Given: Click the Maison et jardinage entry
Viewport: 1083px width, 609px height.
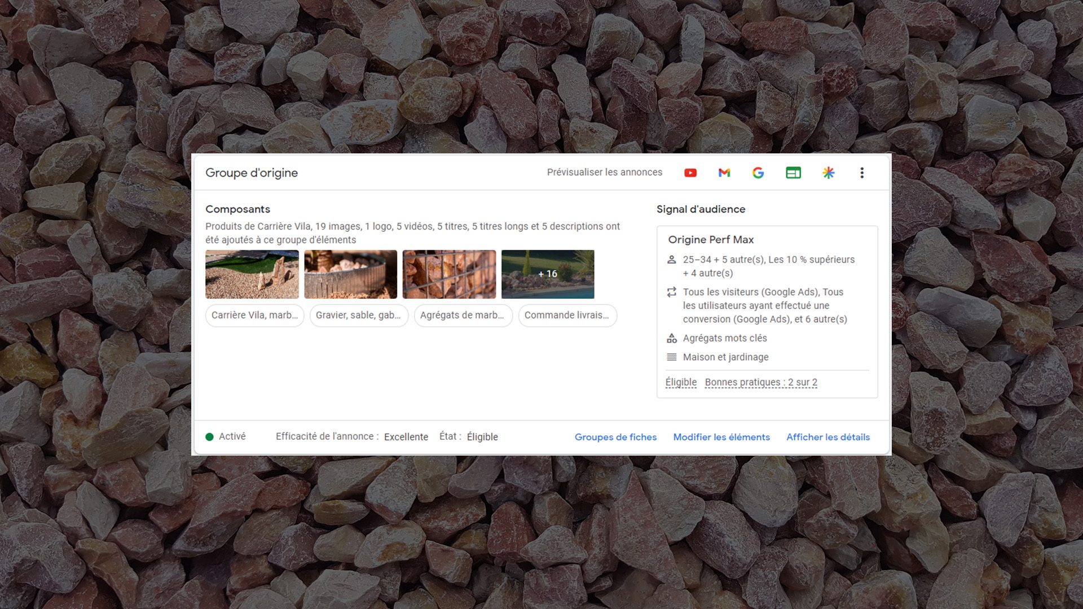Looking at the screenshot, I should pos(725,358).
